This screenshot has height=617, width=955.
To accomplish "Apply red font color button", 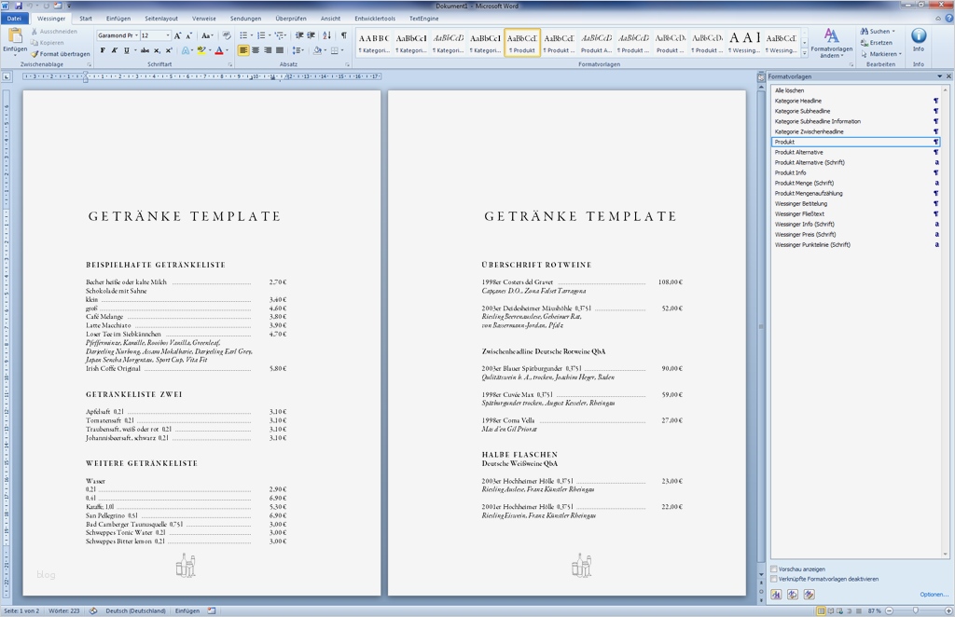I will click(219, 50).
